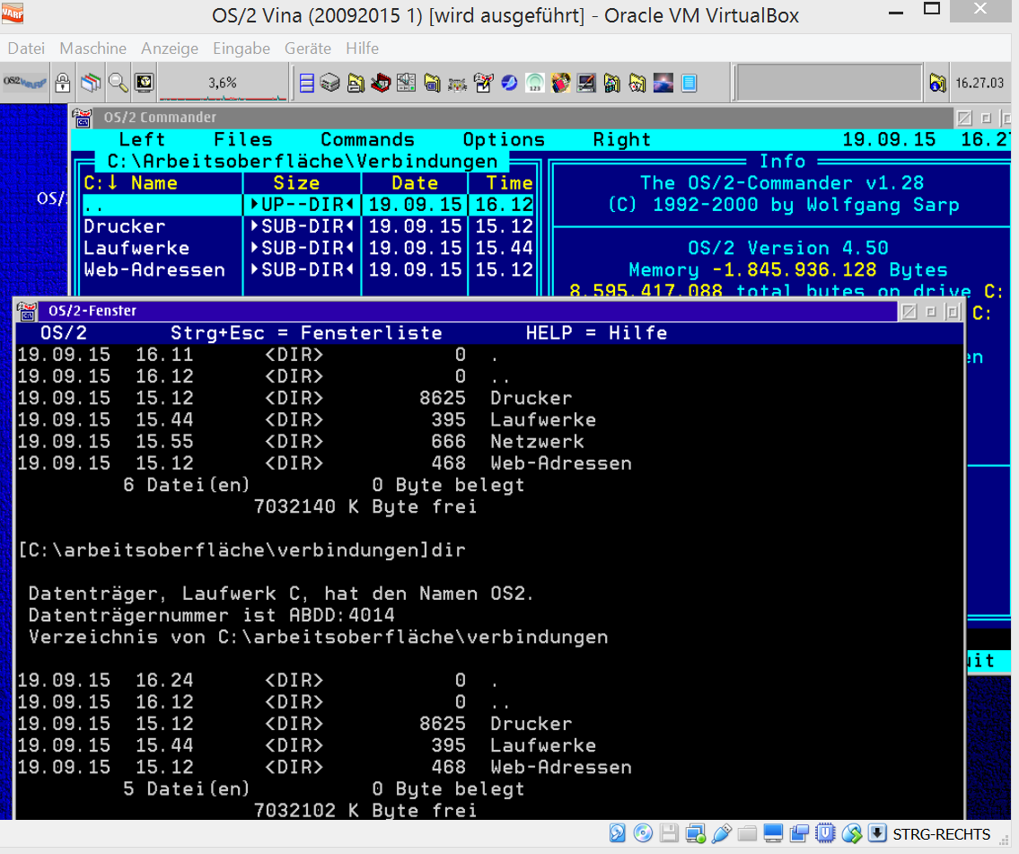Toggle the mouse integration status icon

852,833
